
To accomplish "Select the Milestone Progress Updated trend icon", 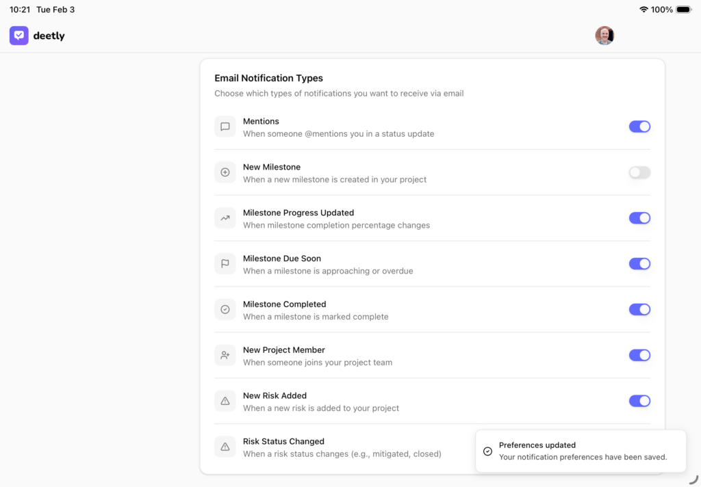I will pyautogui.click(x=225, y=218).
